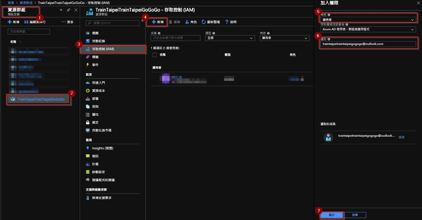
Task: Close the 資源群組 blade
Action: 76,10
